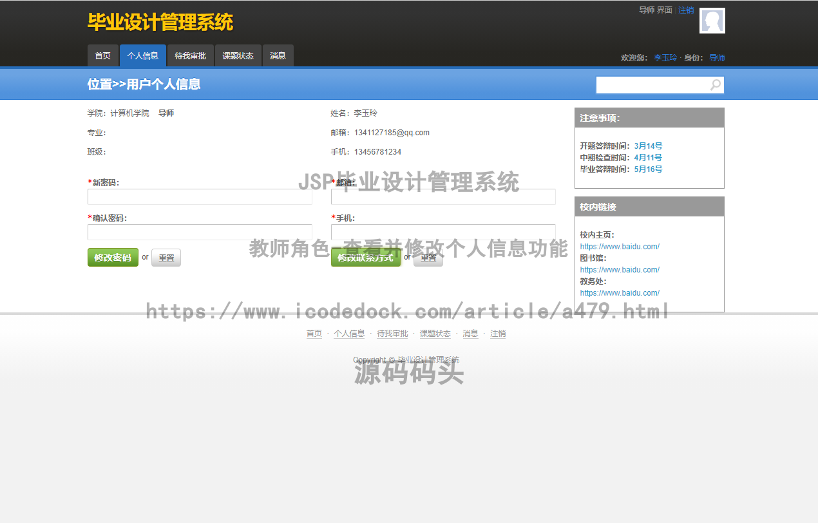Click the 个人信息 footer link

(x=349, y=333)
